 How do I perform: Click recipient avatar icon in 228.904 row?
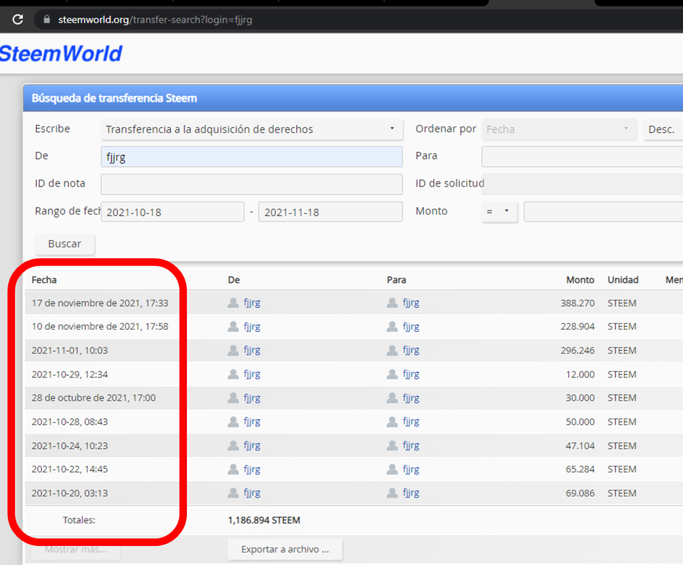392,326
